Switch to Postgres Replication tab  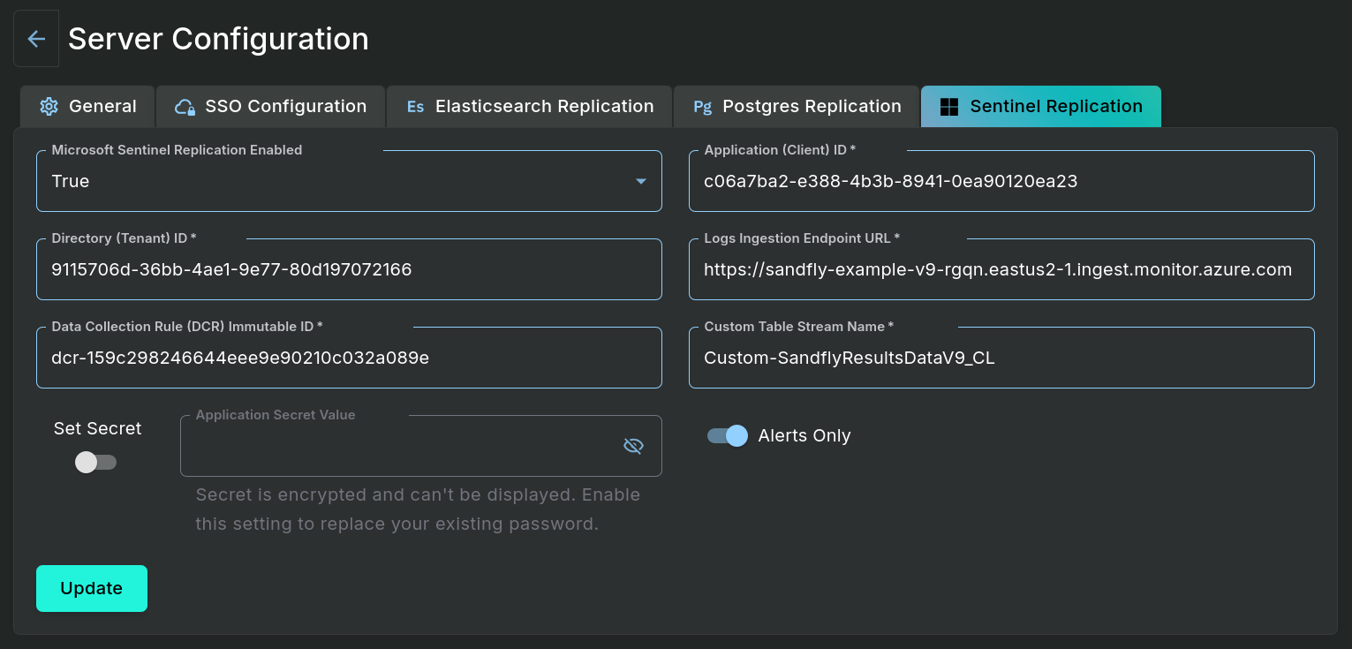[797, 107]
